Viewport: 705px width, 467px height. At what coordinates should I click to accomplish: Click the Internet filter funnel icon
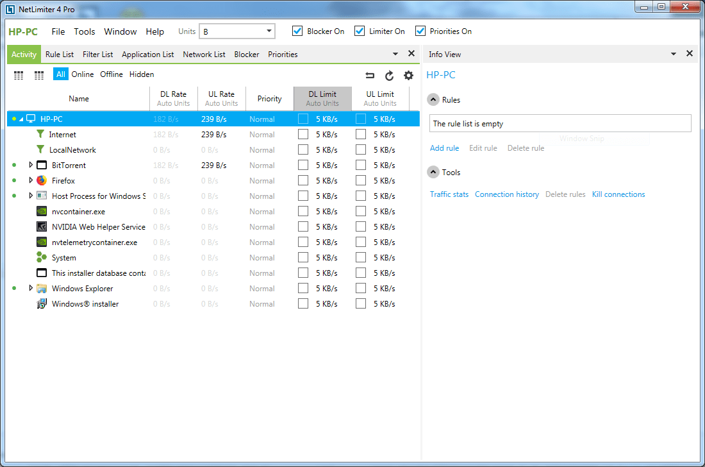[x=40, y=134]
